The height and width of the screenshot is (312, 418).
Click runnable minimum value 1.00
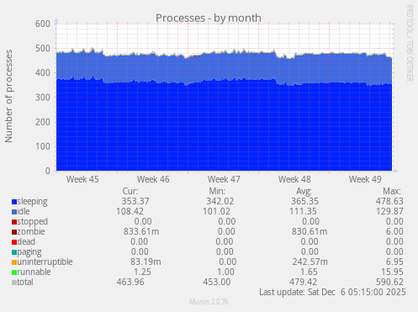[225, 272]
